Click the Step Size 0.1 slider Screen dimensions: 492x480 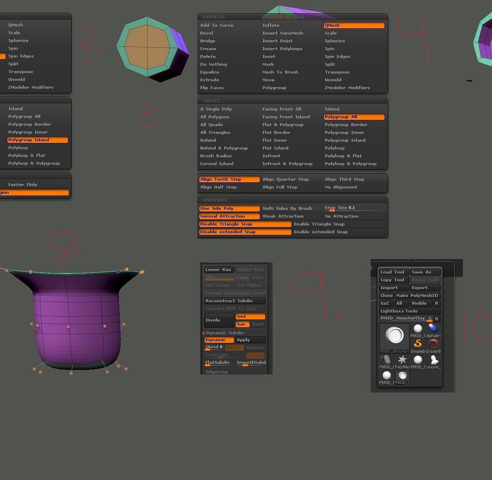(x=354, y=208)
